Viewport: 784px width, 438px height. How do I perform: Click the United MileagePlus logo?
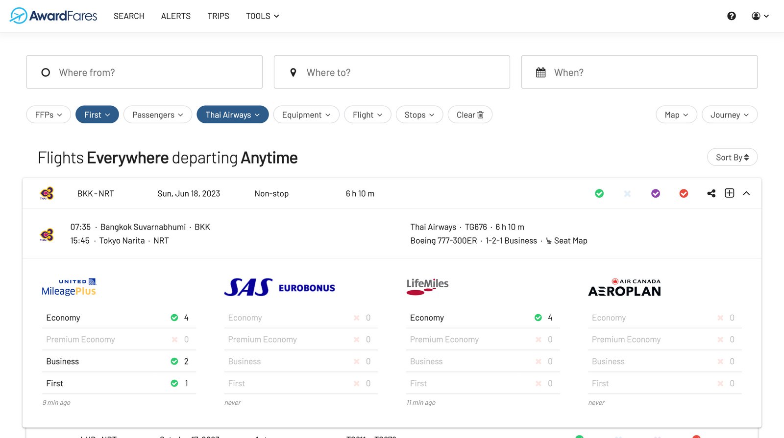pos(69,287)
